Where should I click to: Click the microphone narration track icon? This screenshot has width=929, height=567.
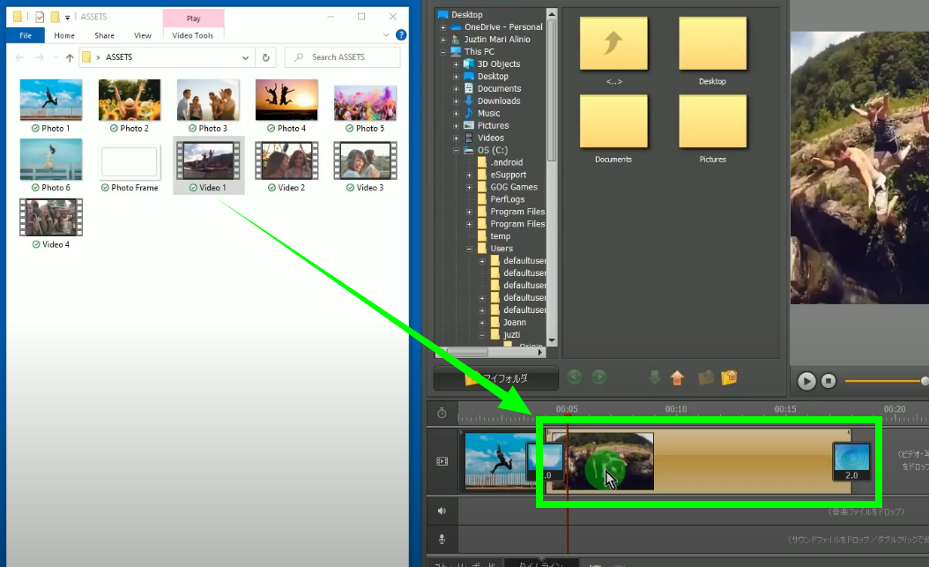click(442, 539)
